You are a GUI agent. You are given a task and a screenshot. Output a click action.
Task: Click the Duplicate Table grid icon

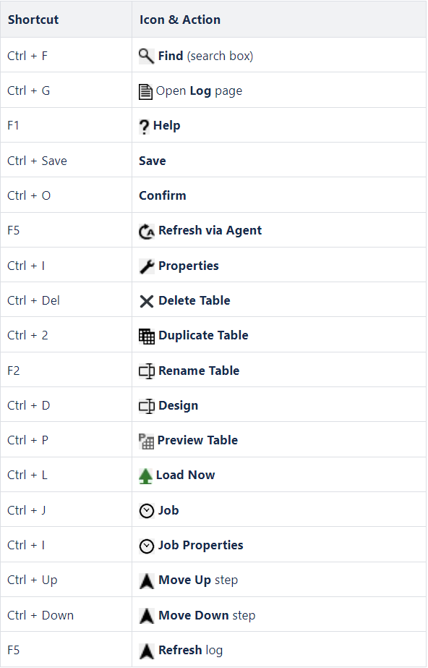(x=147, y=336)
